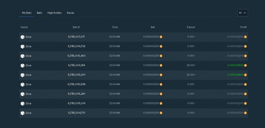Click the bitcoin icon in Bet column of row 6,785,005,291
This screenshot has width=265, height=128.
click(161, 94)
